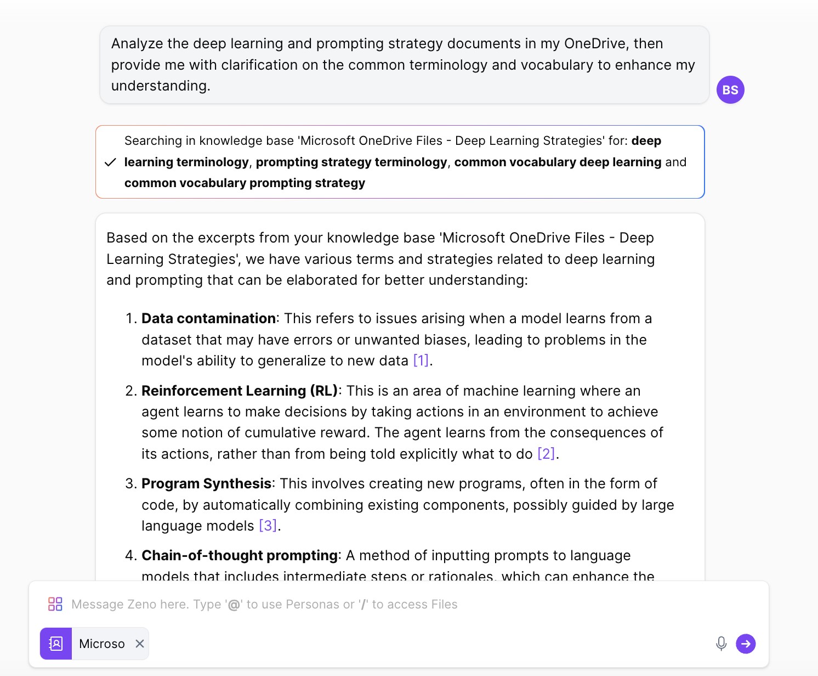Click the knowledge base search status card

[x=400, y=161]
